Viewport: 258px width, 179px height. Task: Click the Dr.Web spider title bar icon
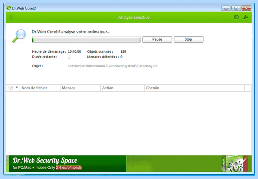tap(9, 8)
